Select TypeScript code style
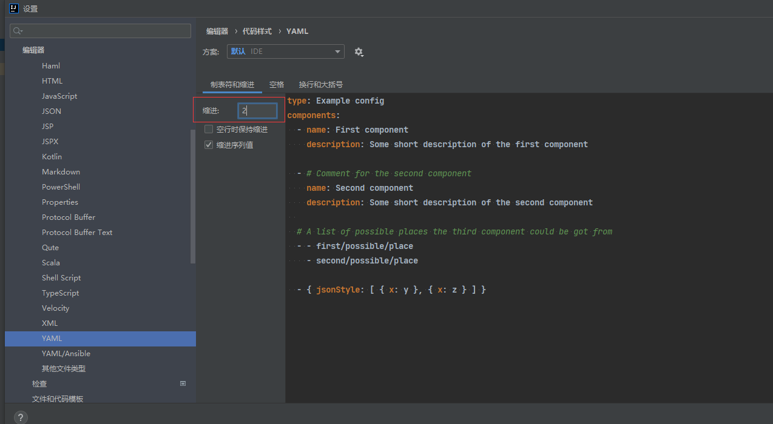The width and height of the screenshot is (773, 424). [x=61, y=293]
